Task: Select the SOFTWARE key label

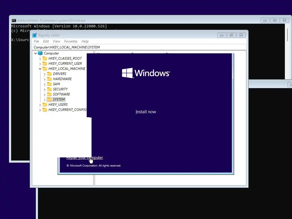Action: (x=62, y=94)
